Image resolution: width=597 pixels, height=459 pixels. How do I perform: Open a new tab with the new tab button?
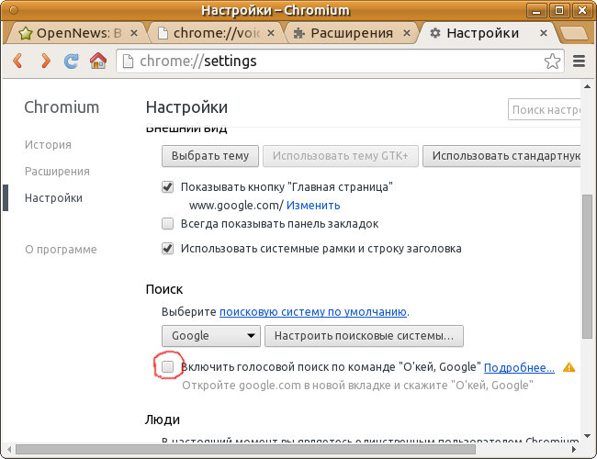tap(573, 33)
